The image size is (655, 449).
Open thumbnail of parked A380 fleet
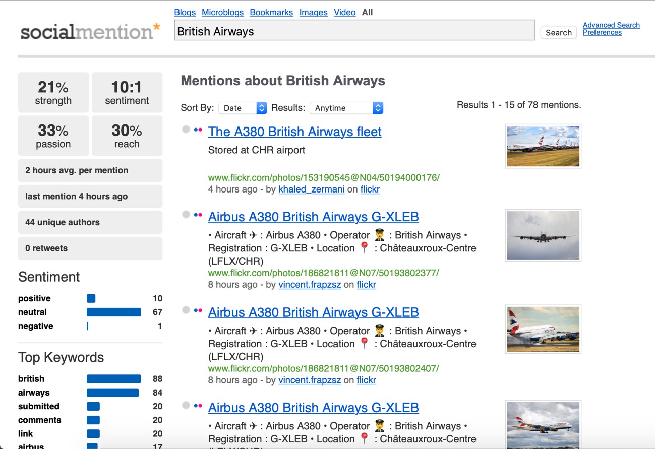pos(543,146)
